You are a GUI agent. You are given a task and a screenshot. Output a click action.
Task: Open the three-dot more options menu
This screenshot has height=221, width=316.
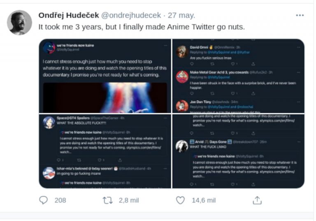300,16
